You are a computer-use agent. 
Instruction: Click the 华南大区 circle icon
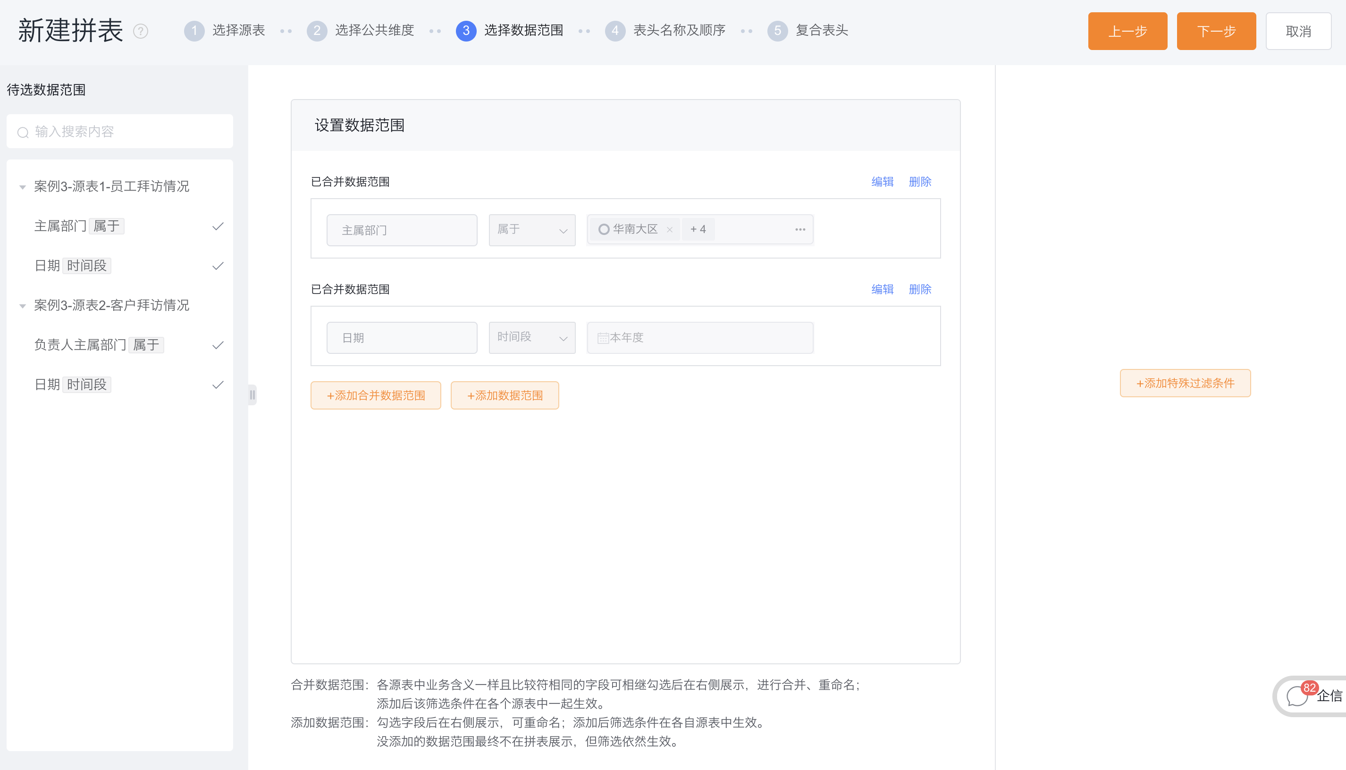[604, 229]
